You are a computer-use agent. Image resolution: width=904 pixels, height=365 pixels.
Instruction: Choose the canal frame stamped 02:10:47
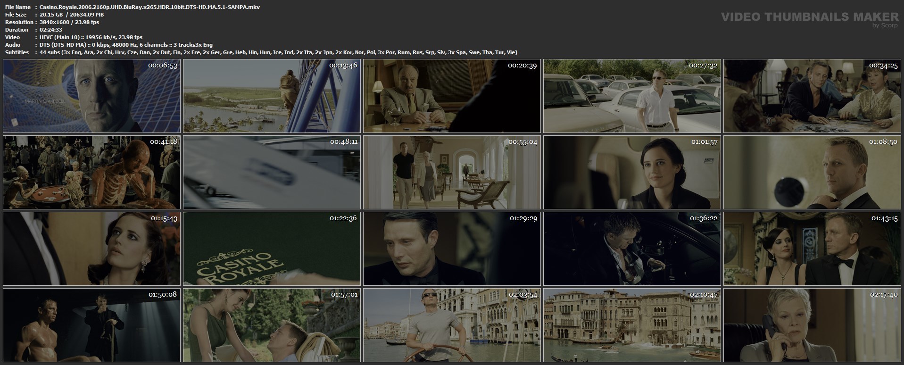632,325
